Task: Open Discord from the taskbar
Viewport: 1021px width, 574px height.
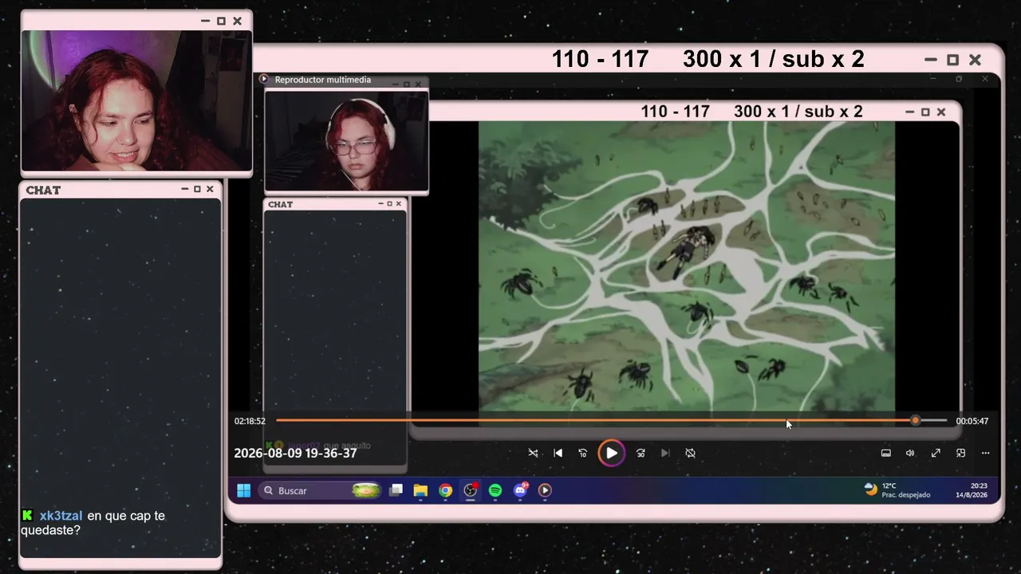Action: click(x=520, y=490)
